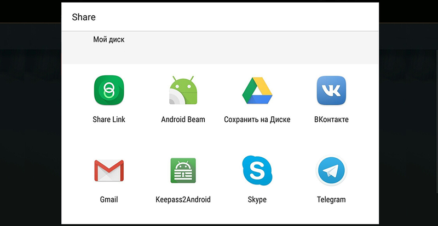Tap the Skype icon
The width and height of the screenshot is (438, 226).
[257, 170]
